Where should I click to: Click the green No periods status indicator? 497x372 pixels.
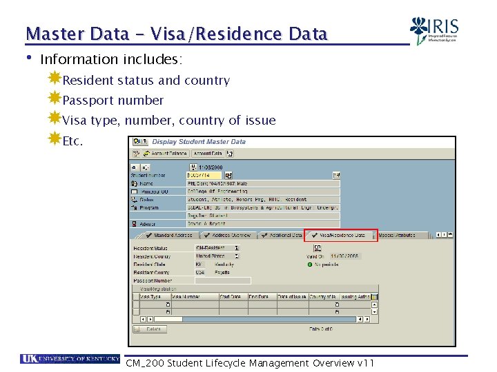[310, 265]
